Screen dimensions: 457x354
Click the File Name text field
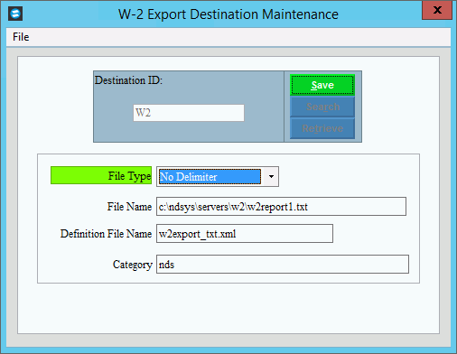pos(281,207)
